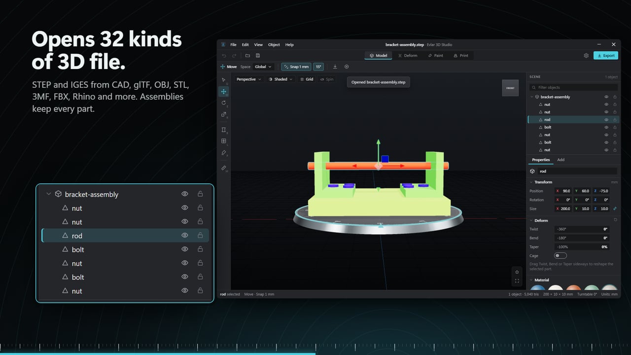The height and width of the screenshot is (355, 631).
Task: Collapse bracket-assembly tree chevron in Scene panel
Action: (532, 97)
